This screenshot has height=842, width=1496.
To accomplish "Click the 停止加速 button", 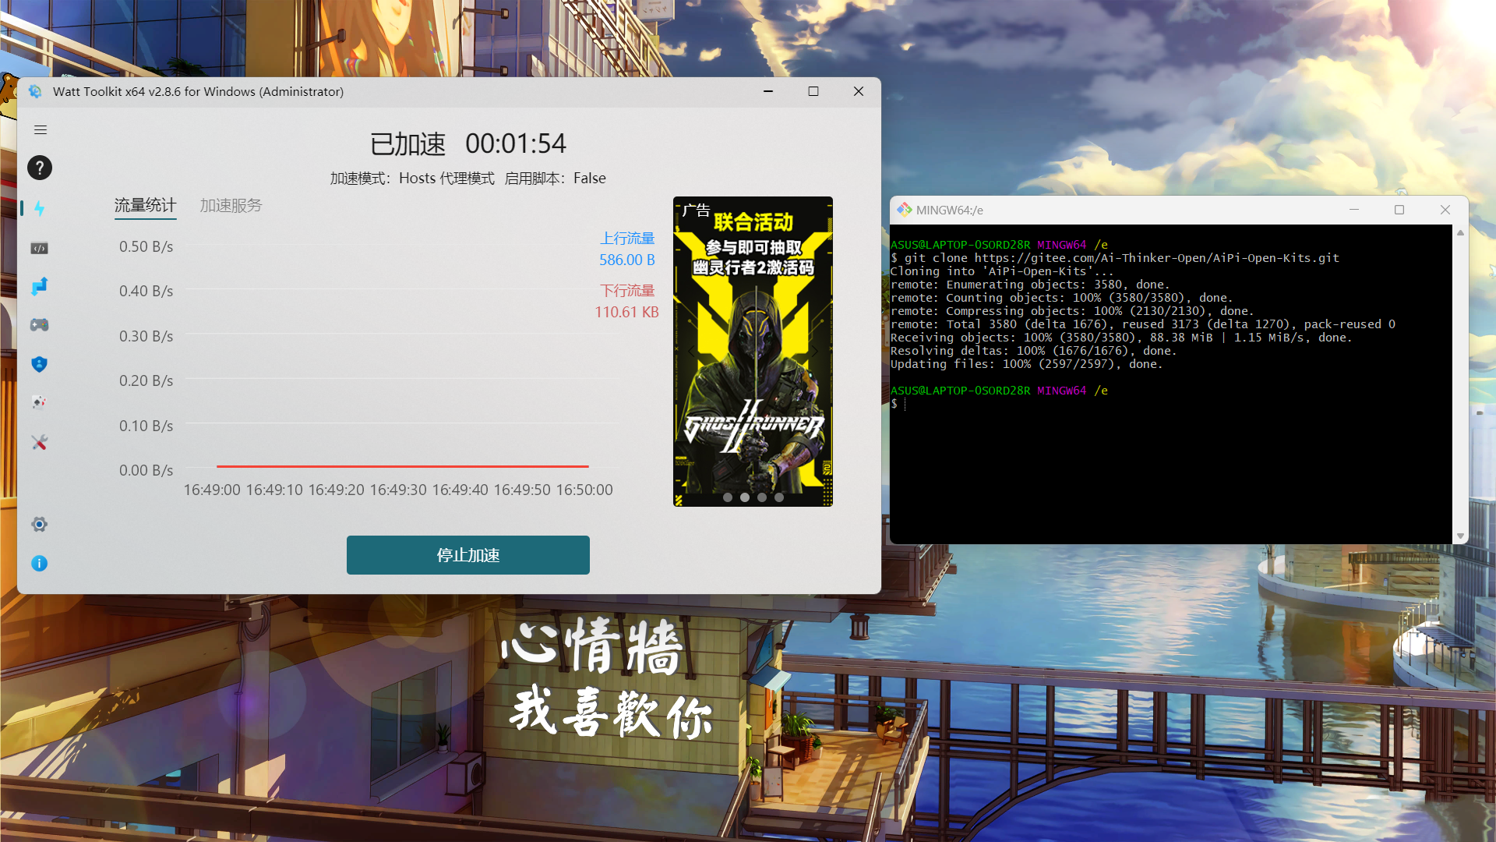I will (x=468, y=555).
